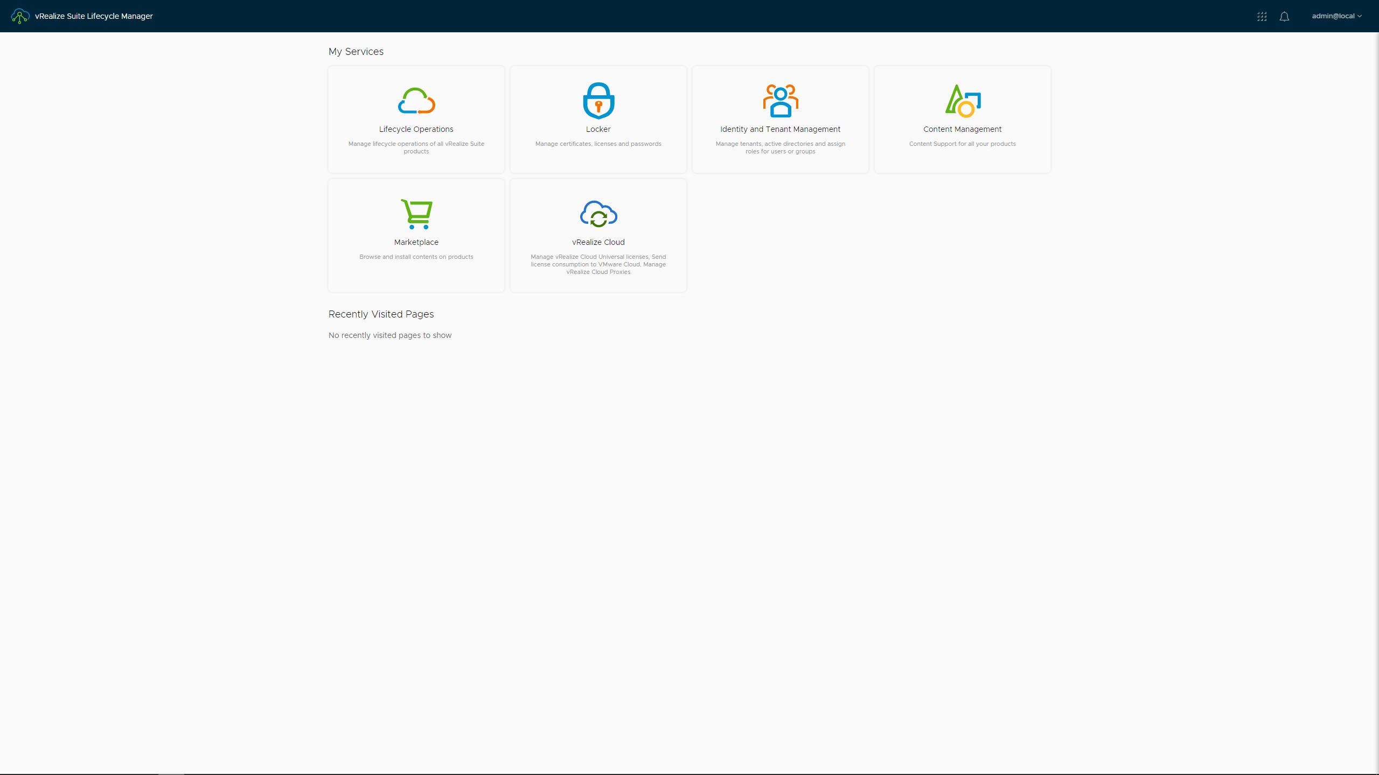Click 'Manage lifecycle operations of all vRealize Suite products' text
This screenshot has width=1379, height=775.
point(416,147)
